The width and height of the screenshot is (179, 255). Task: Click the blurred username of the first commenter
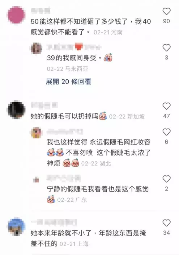click(x=41, y=11)
